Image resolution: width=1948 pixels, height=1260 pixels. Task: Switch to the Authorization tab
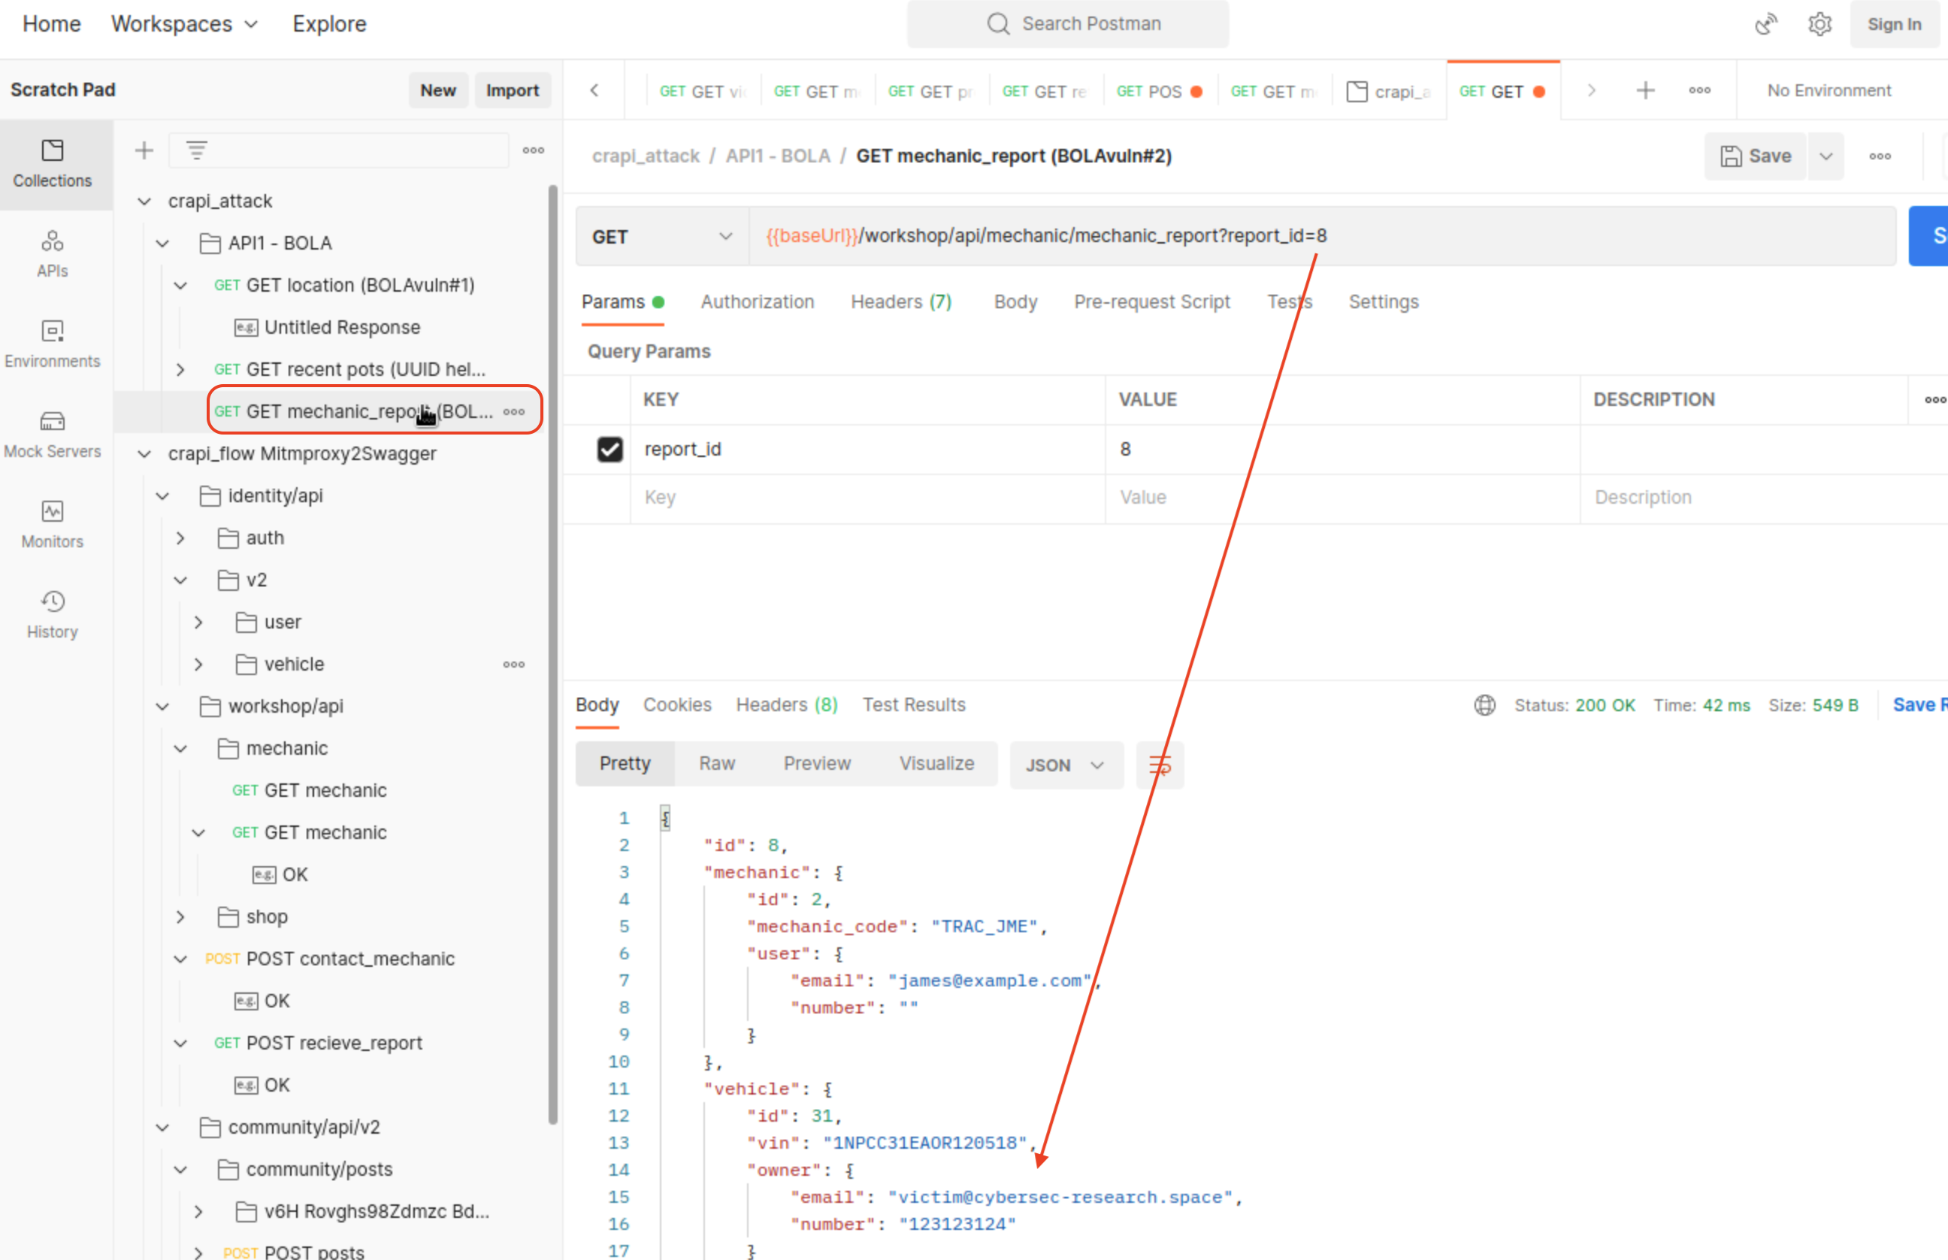click(x=757, y=302)
